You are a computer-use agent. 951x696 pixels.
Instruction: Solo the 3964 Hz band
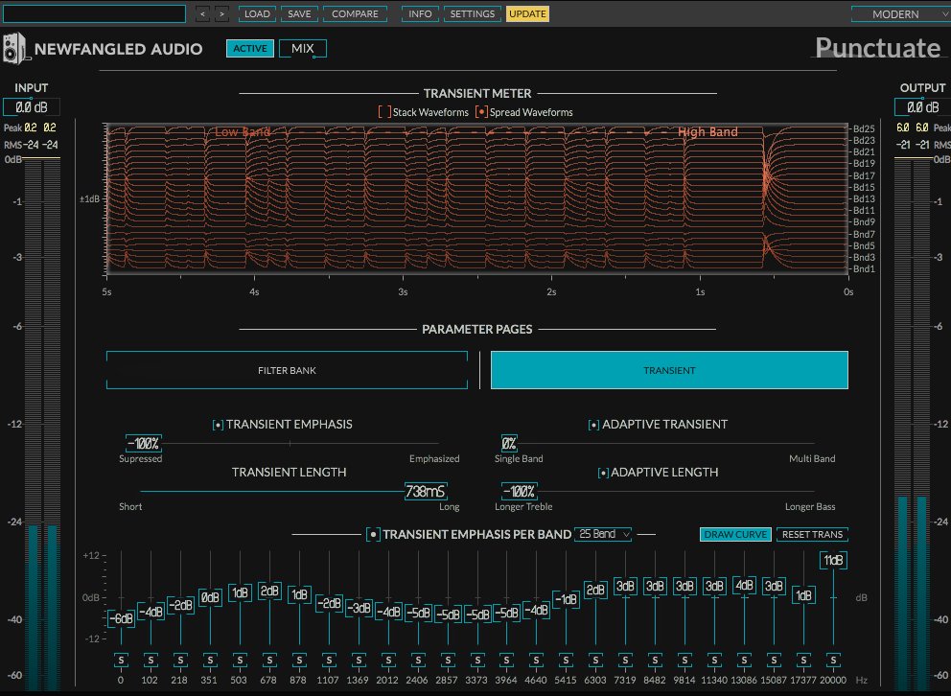(x=507, y=660)
